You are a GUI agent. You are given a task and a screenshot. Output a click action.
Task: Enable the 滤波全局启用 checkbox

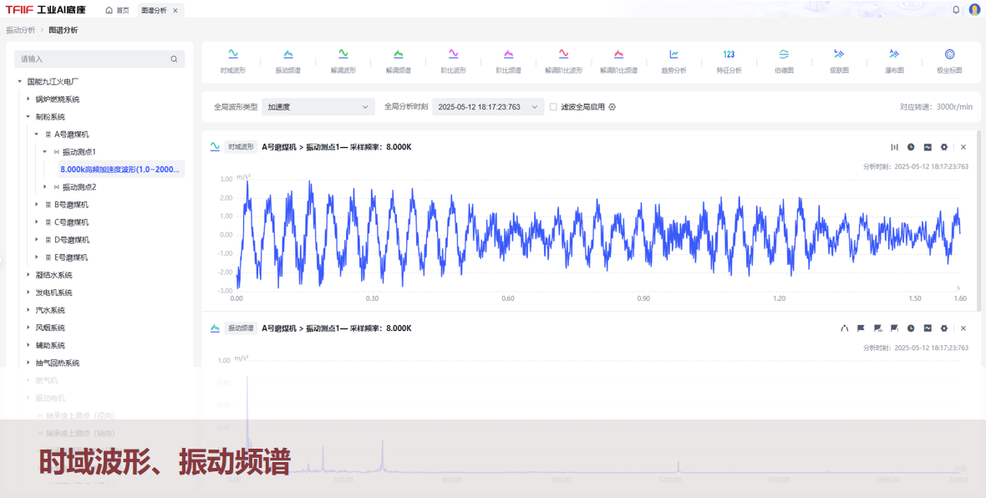pos(553,107)
